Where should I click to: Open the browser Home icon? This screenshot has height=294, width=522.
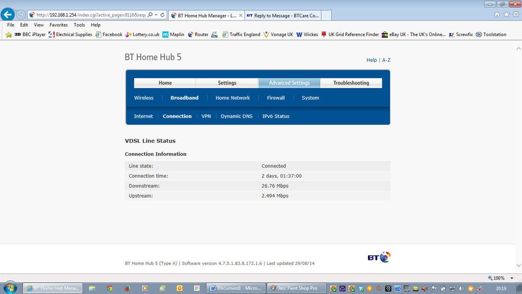[x=497, y=15]
